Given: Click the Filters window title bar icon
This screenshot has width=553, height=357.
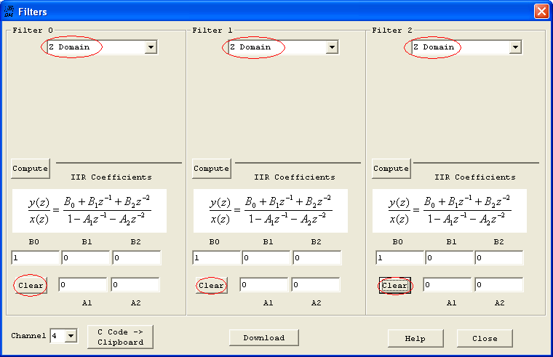Looking at the screenshot, I should coord(9,11).
